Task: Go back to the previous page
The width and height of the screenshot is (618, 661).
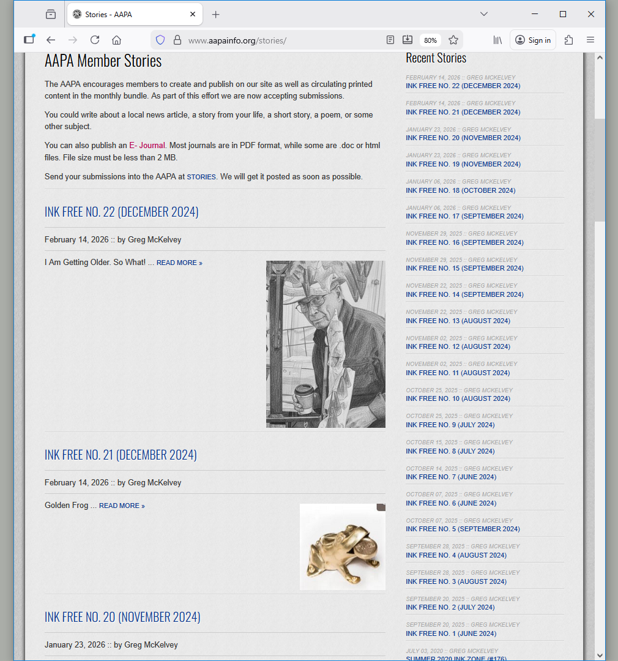Action: [x=51, y=40]
